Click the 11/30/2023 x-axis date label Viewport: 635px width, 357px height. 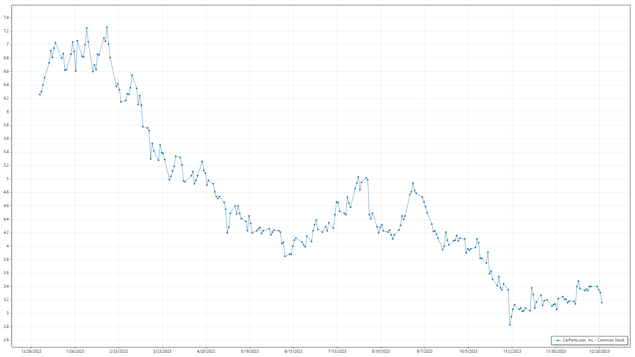pos(556,351)
